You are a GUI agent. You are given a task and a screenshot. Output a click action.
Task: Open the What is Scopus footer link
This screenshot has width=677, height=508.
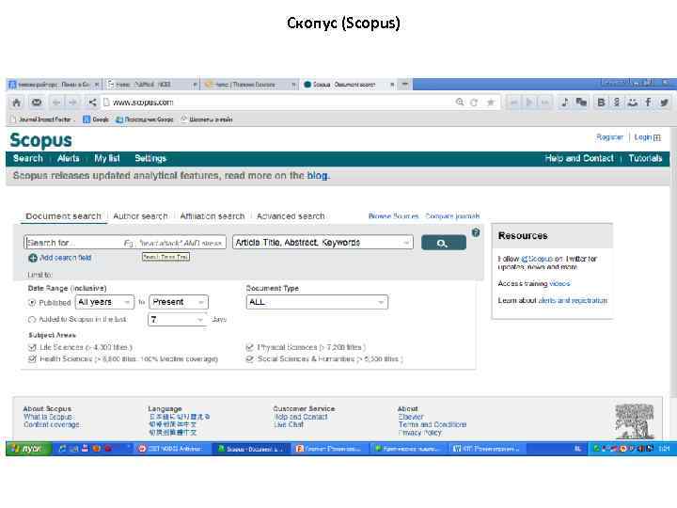(x=48, y=417)
